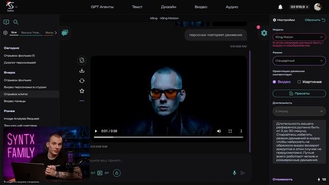Open chat Видео персонажа в студии
This screenshot has height=185, width=329.
tap(25, 87)
